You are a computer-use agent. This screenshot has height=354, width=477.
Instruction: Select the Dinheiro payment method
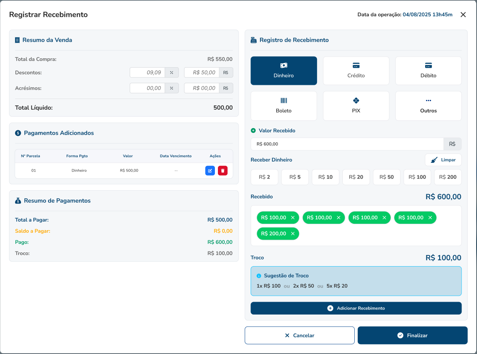tap(284, 71)
